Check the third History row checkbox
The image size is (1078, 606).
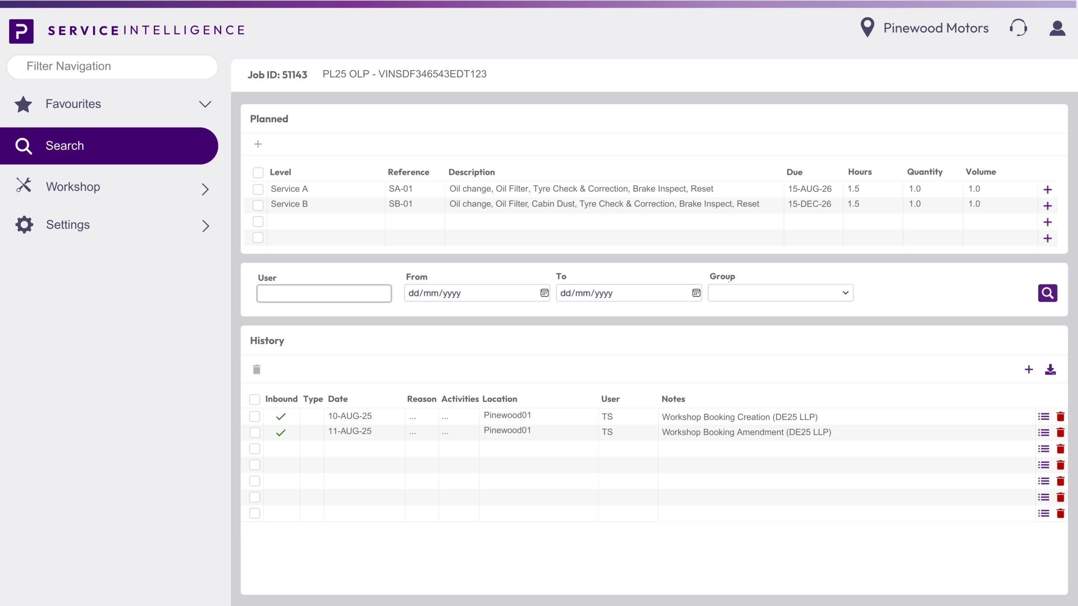(255, 449)
